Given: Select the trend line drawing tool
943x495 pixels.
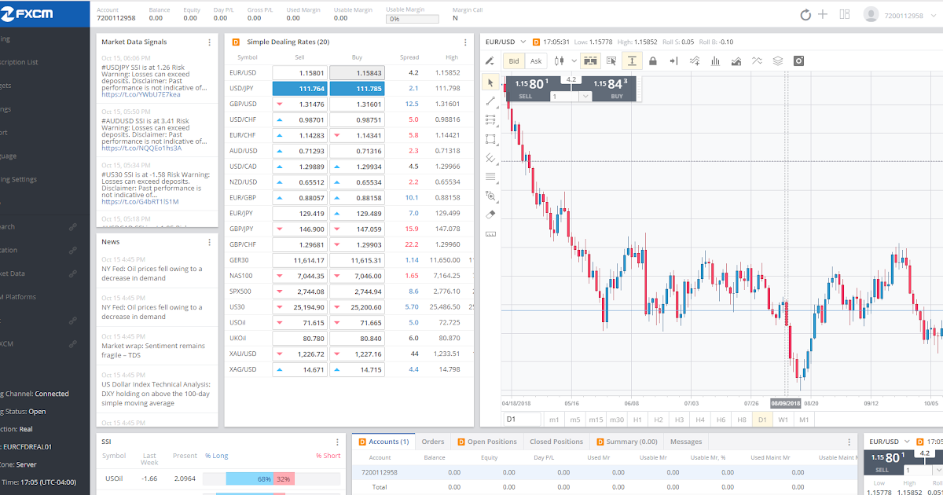Looking at the screenshot, I should (491, 101).
